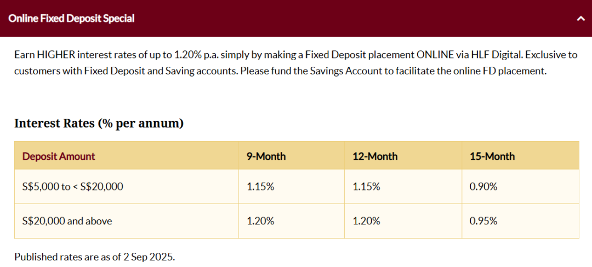
Task: Click the 9-Month 1.15% rate cell
Action: 260,187
